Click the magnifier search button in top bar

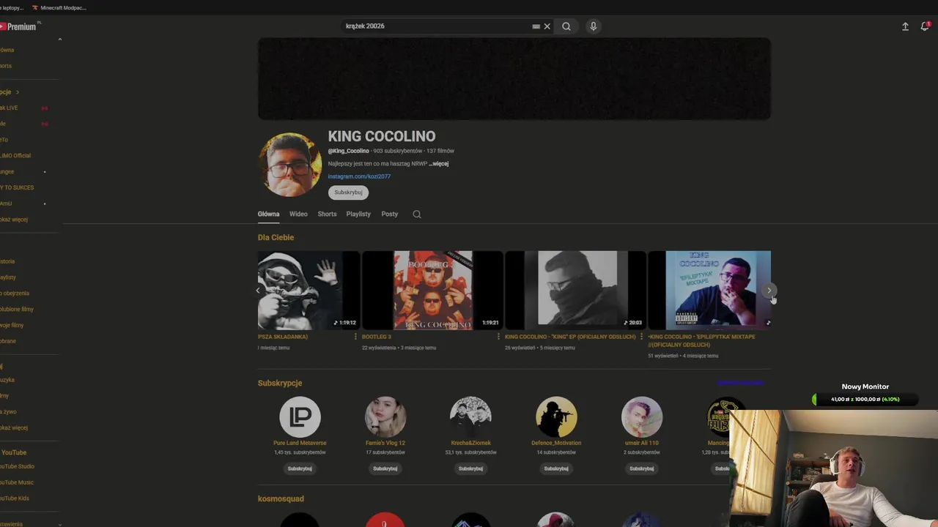(x=566, y=26)
